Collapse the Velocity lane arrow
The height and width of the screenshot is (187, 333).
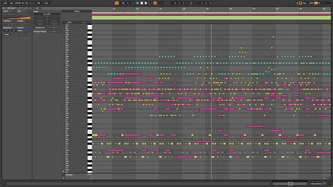63,175
